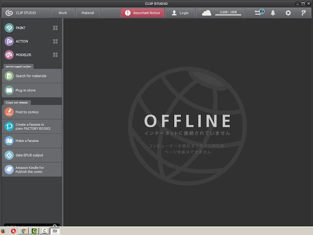Open the grid menu beside PAINT

(x=55, y=28)
